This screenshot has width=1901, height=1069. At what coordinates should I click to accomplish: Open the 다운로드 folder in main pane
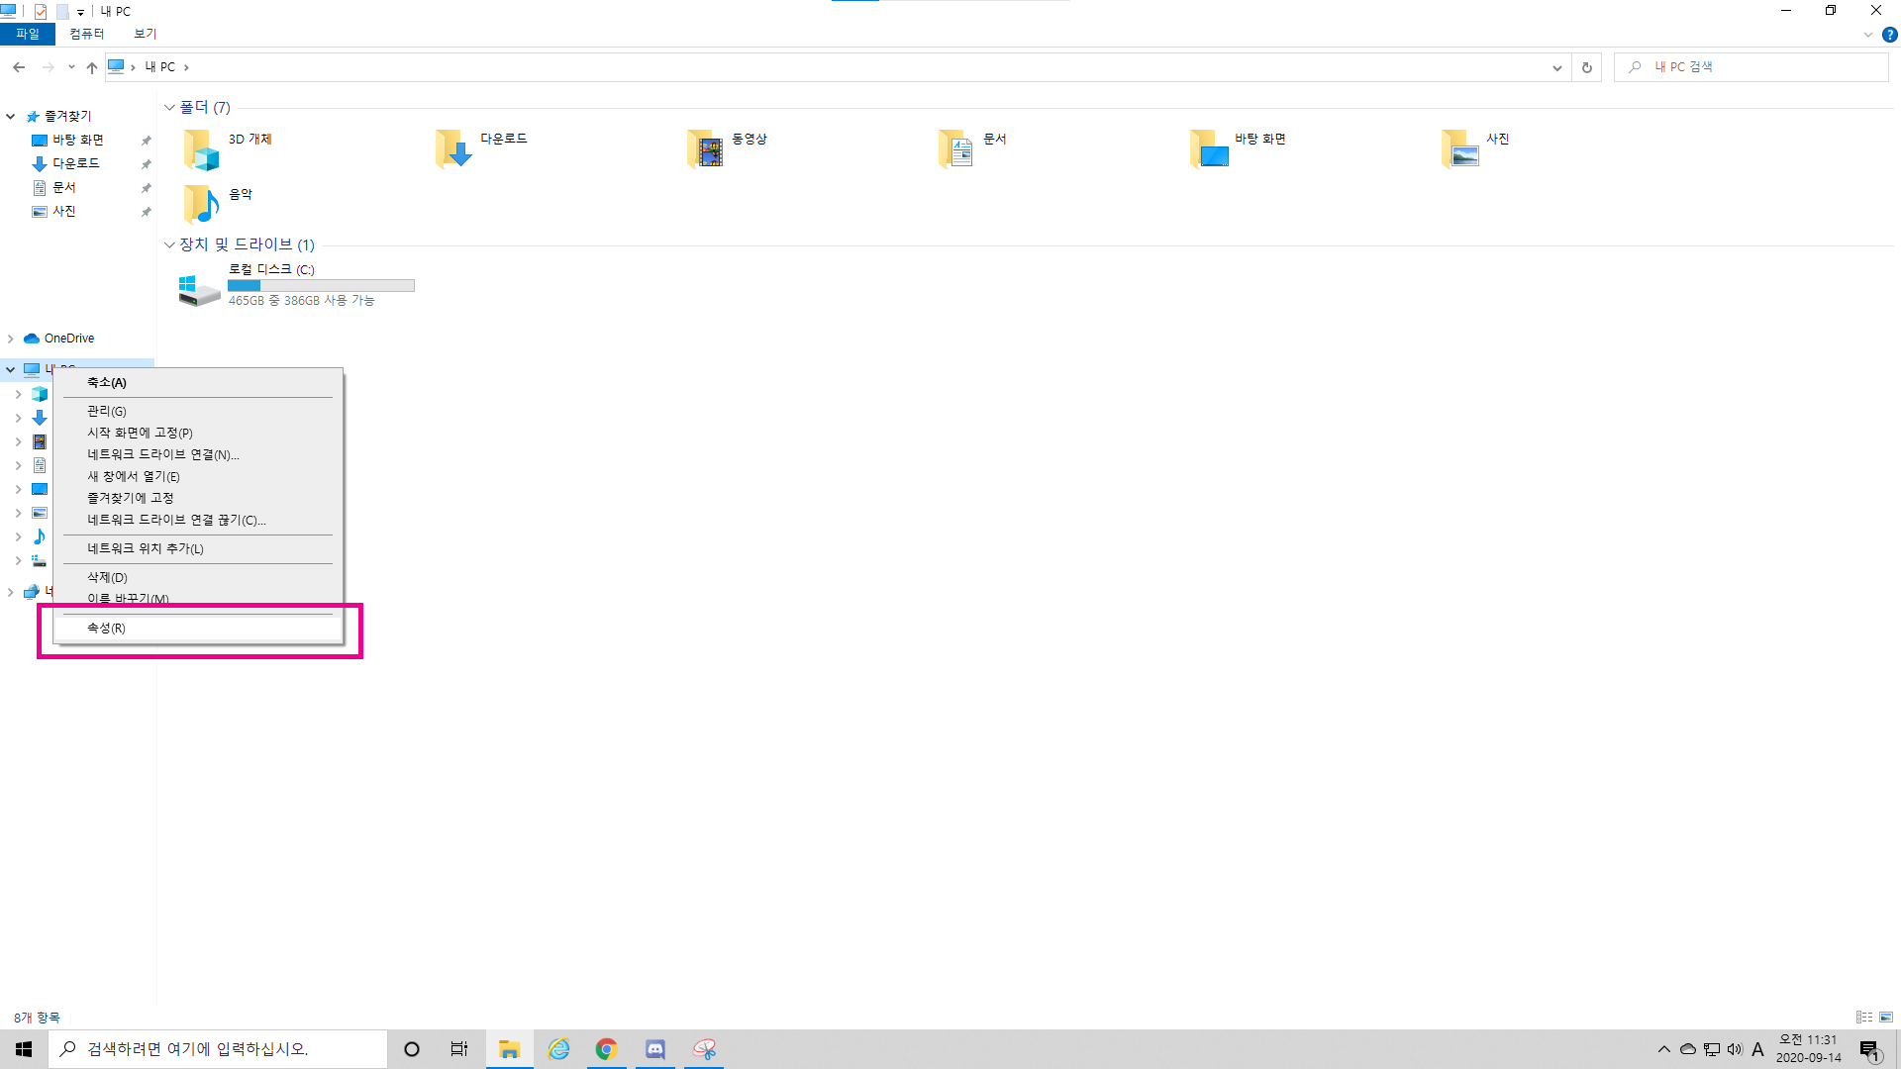[x=453, y=149]
